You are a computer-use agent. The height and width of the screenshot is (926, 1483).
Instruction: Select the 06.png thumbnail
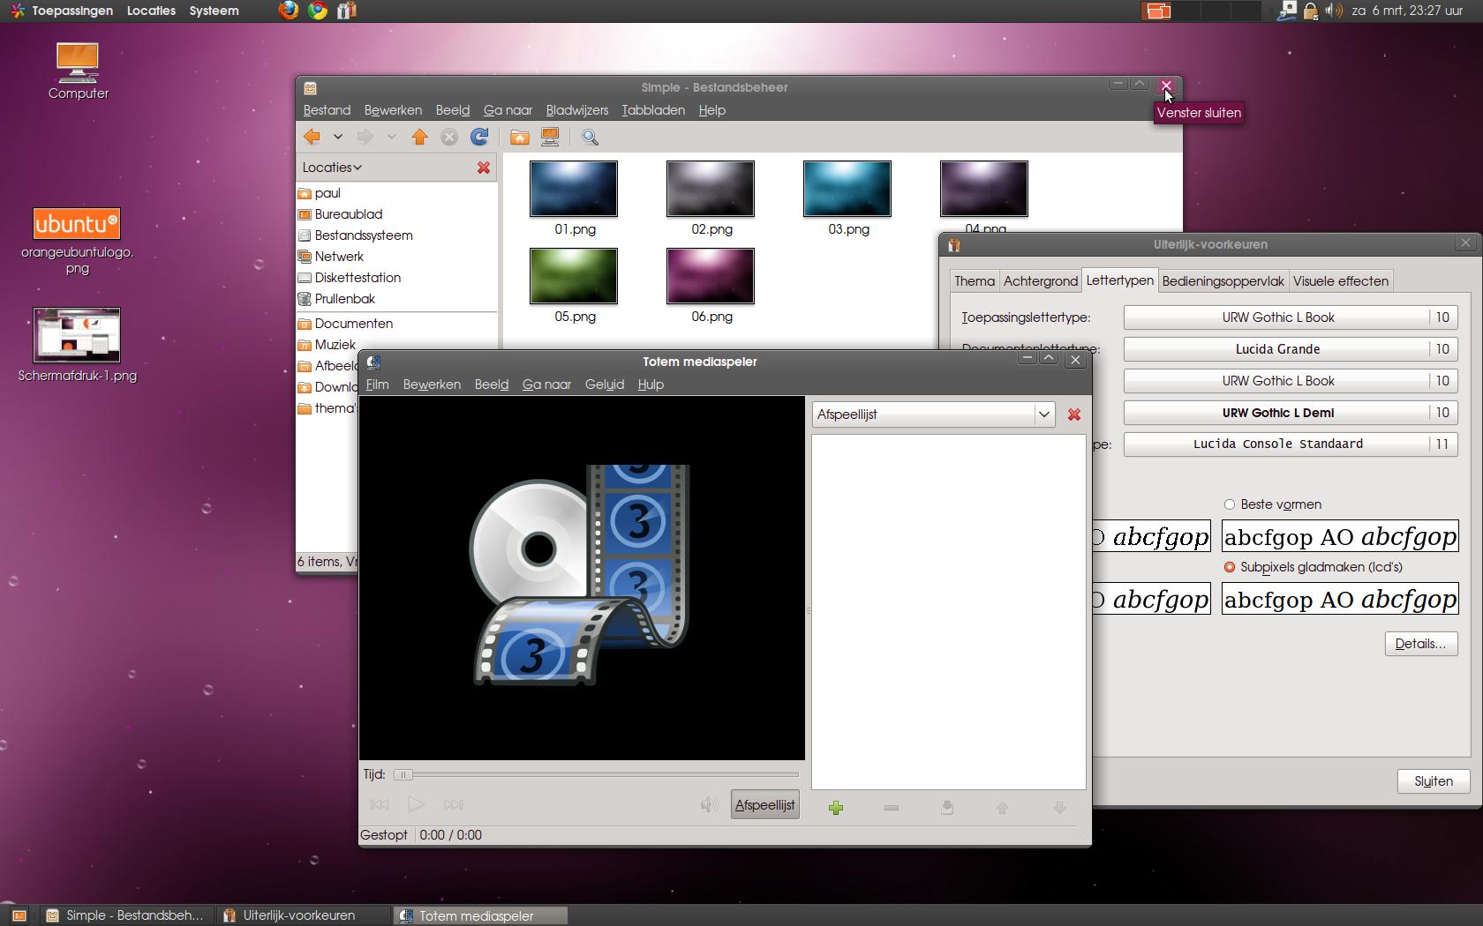click(x=711, y=276)
